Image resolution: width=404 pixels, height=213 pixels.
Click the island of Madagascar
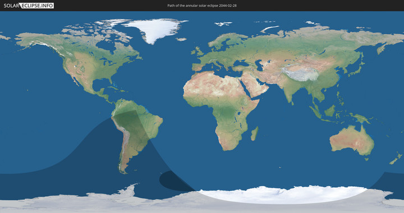(255, 134)
